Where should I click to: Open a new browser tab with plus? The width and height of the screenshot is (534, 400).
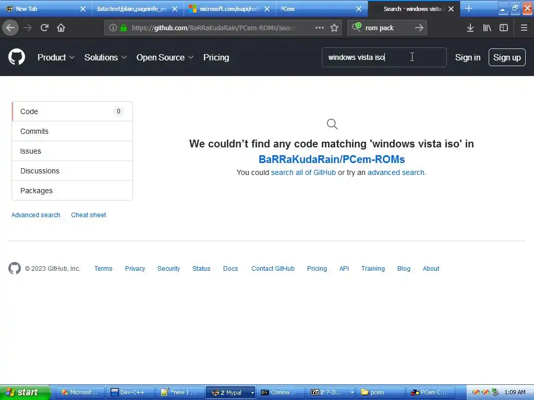tap(469, 8)
